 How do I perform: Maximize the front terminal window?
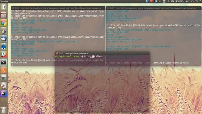(62, 53)
